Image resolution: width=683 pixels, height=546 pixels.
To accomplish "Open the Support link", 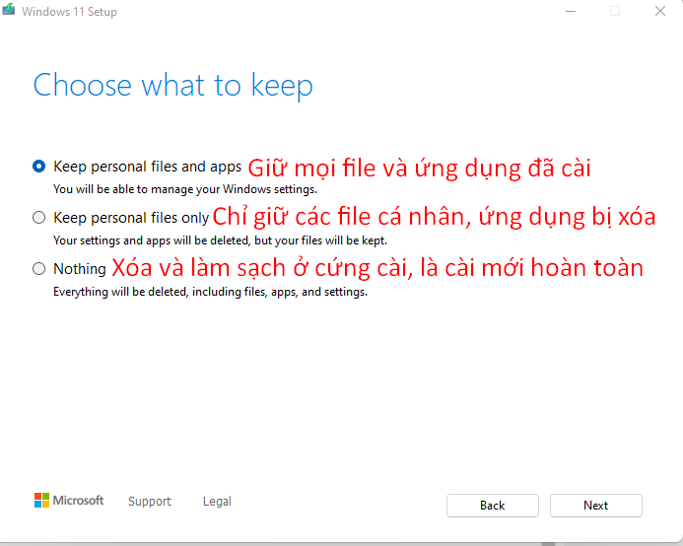I will (x=150, y=502).
